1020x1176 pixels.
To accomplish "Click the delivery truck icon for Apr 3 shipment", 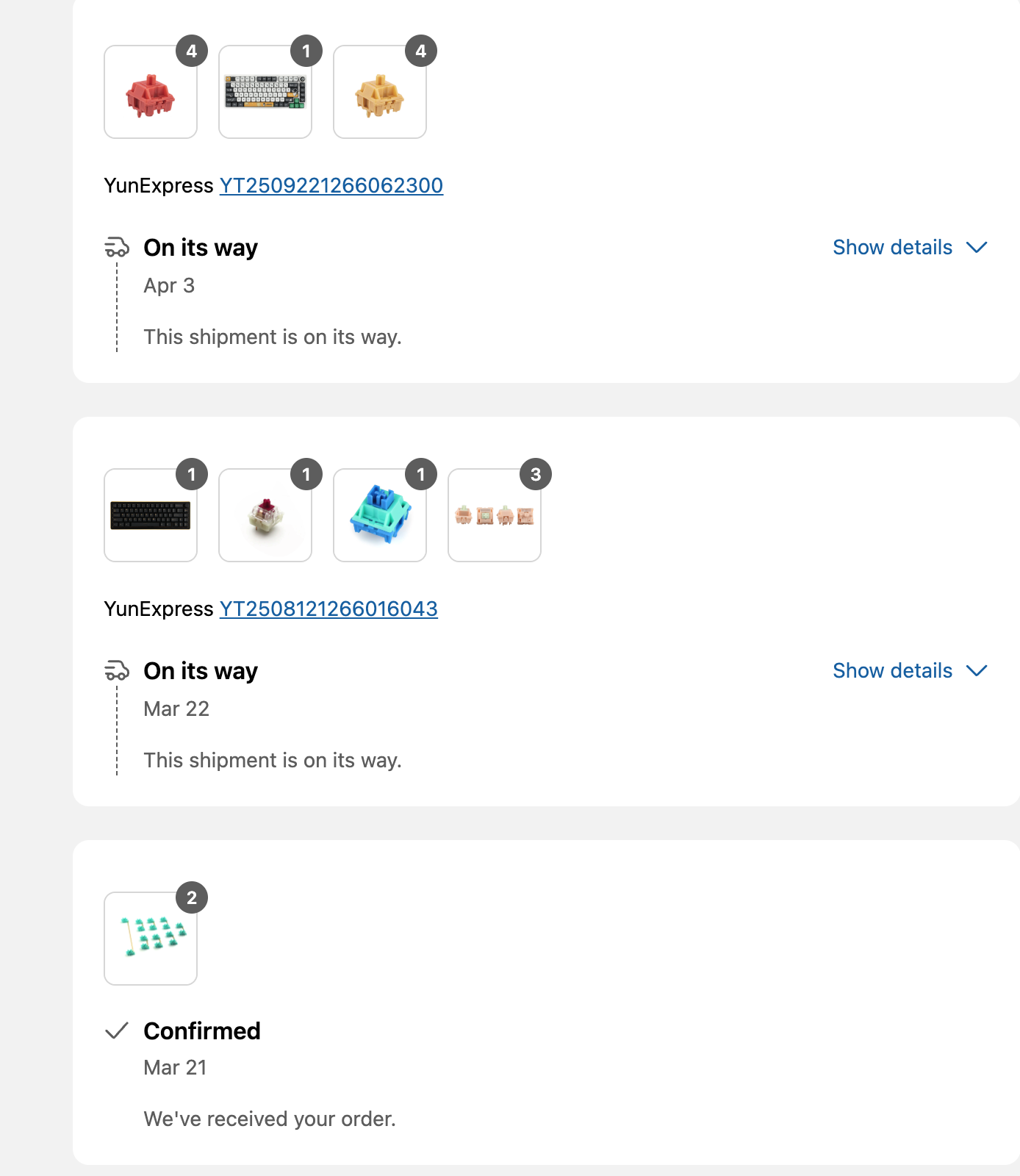I will click(x=117, y=248).
